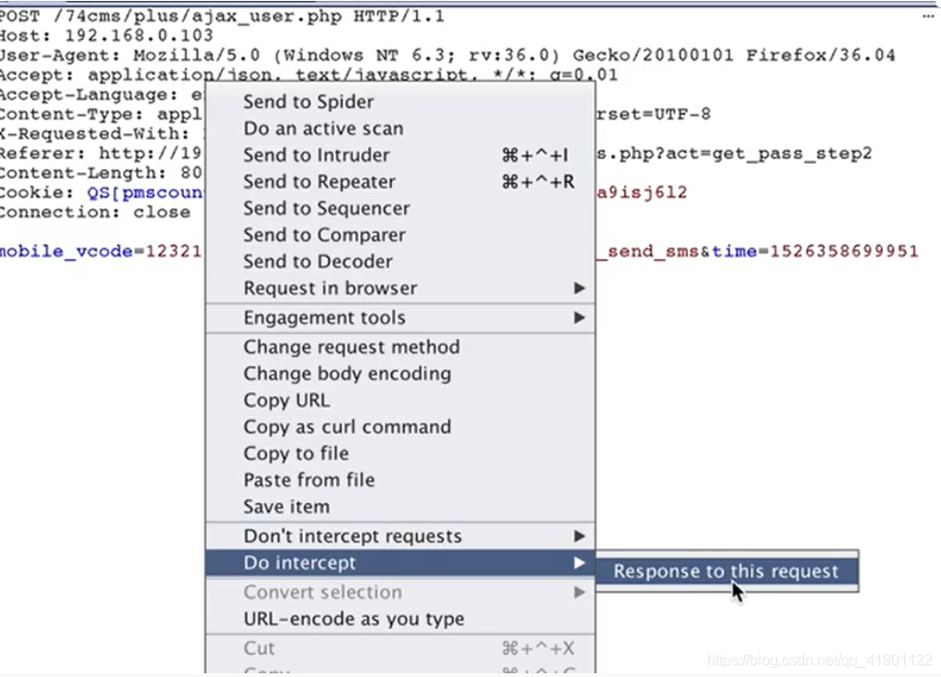Expand Don't intercept requests arrow
Screen dimensions: 941x677
point(580,535)
